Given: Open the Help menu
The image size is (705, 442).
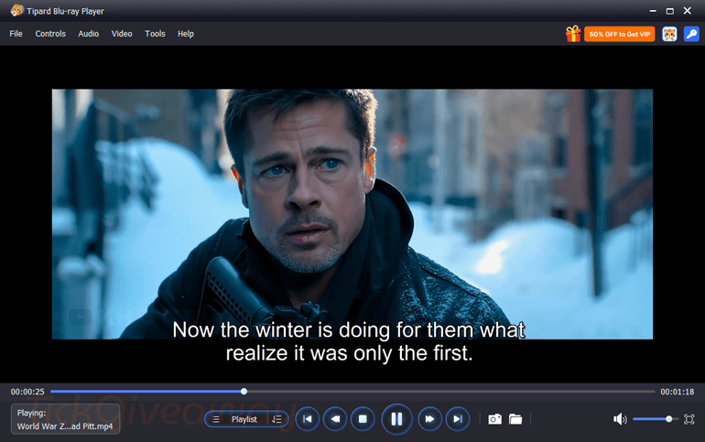Looking at the screenshot, I should (185, 34).
